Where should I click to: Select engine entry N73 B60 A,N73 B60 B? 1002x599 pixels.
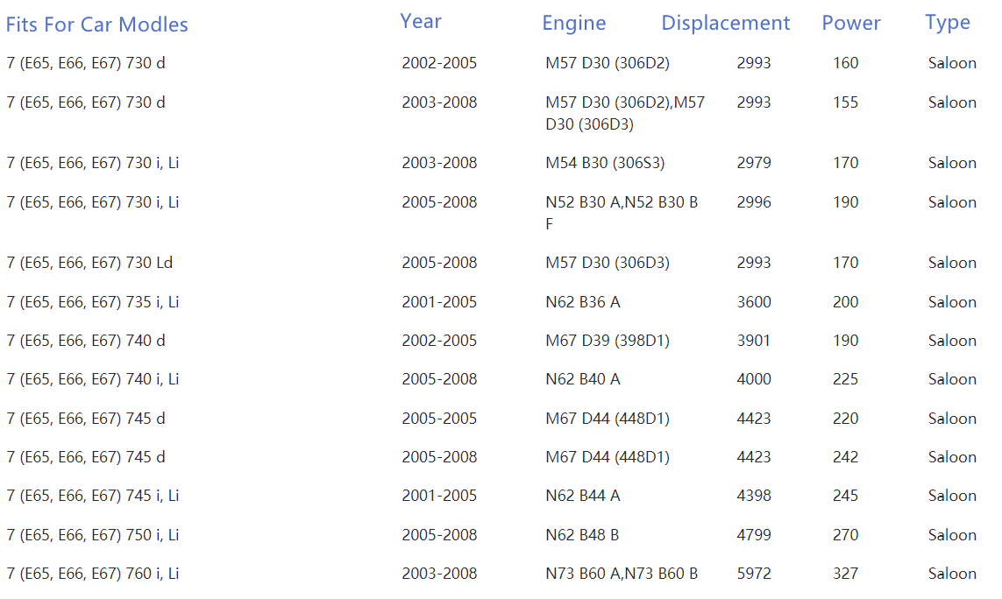[622, 574]
